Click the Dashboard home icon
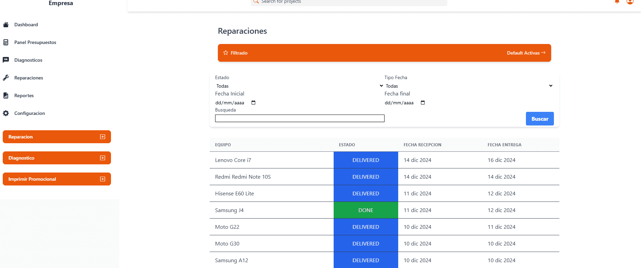 tap(6, 25)
